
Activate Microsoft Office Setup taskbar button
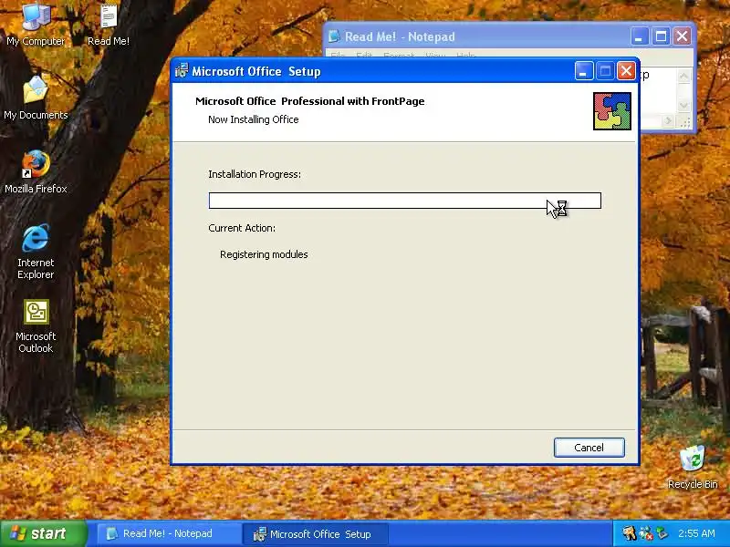click(x=315, y=534)
